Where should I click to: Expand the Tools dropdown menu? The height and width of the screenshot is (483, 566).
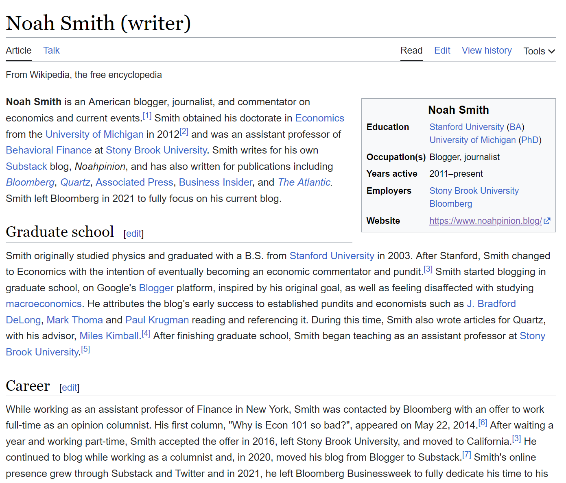click(539, 51)
